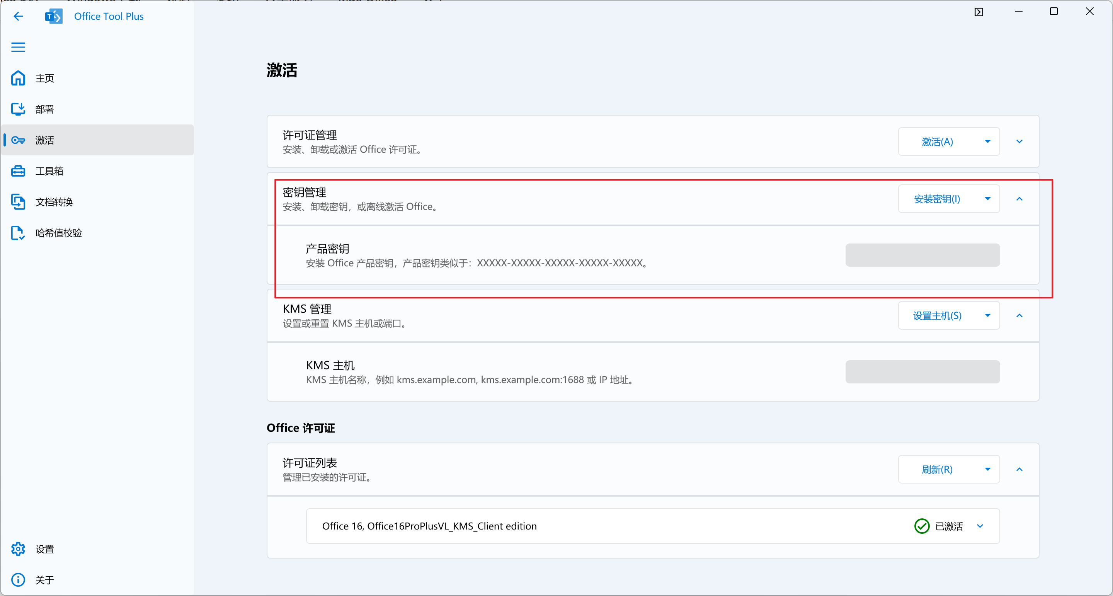Click the back arrow icon
The width and height of the screenshot is (1113, 596).
point(18,16)
